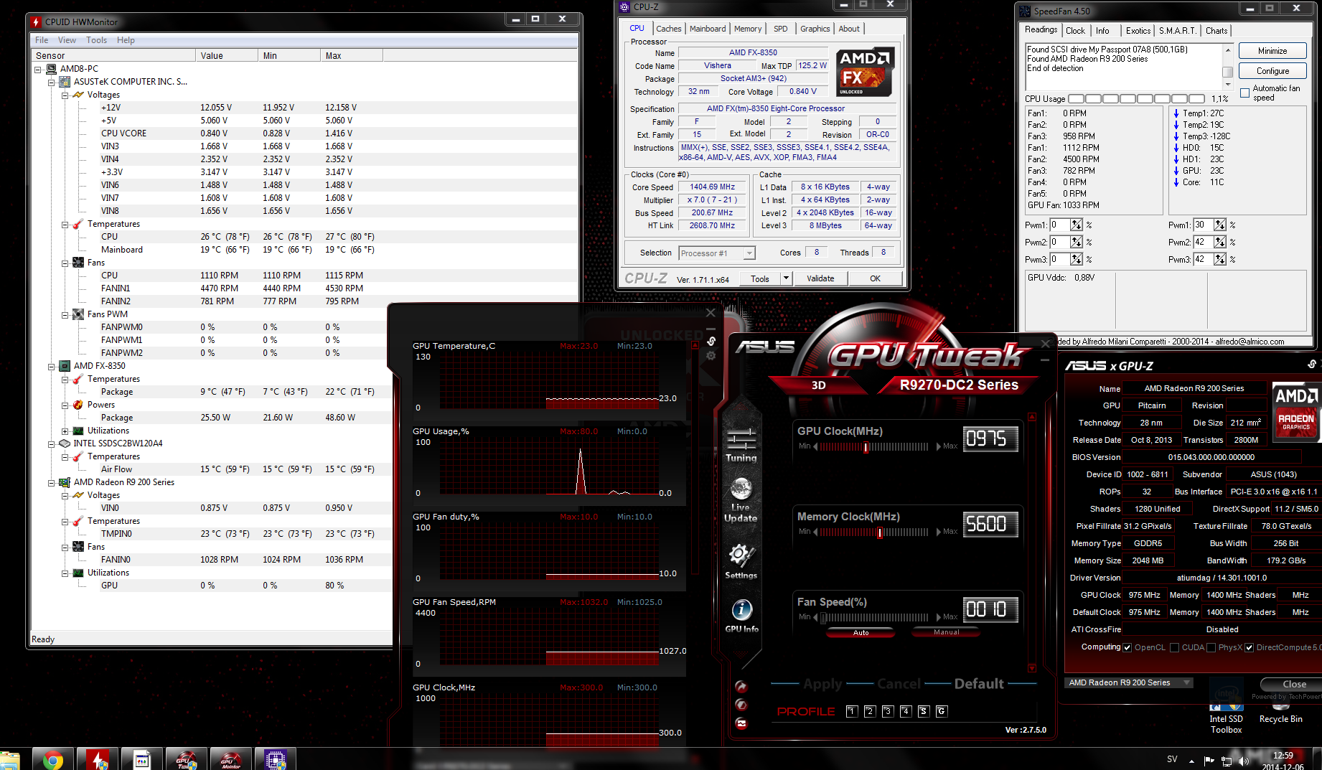Set fan speed mode to Manual
Screen dimensions: 1322x770
point(947,632)
